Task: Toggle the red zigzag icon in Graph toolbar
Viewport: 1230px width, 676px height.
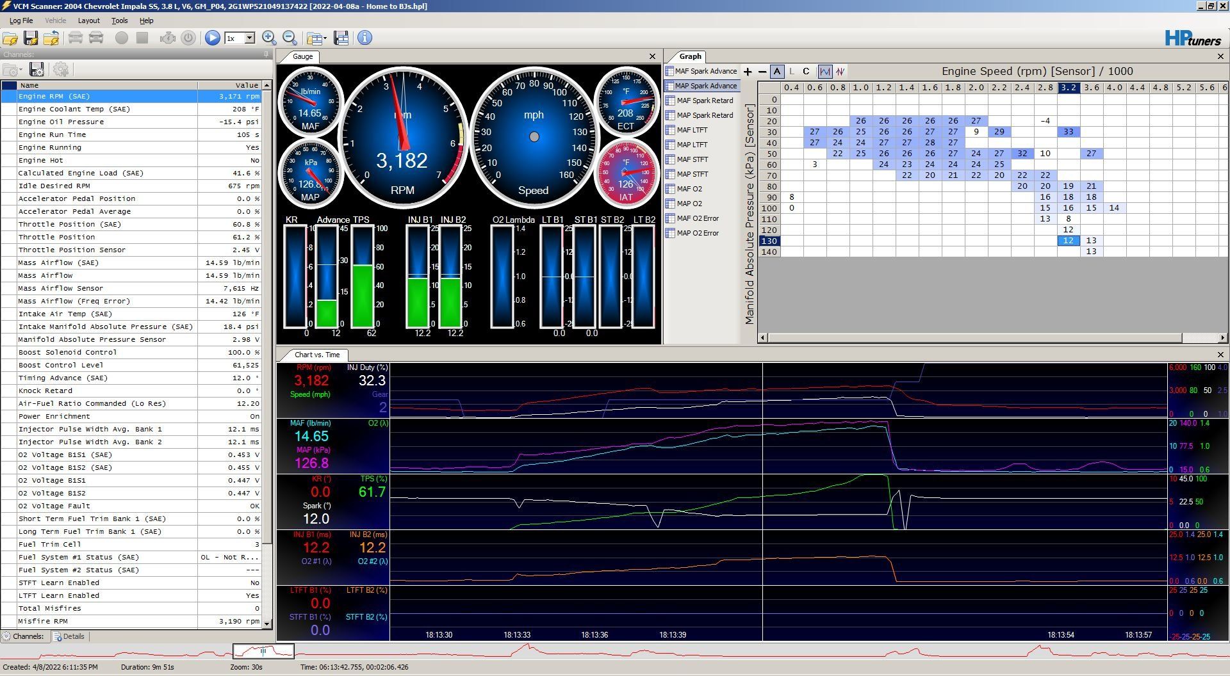Action: [840, 72]
